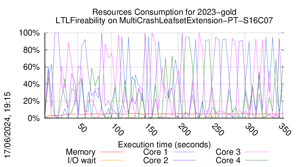The width and height of the screenshot is (299, 167).
Task: Click the x-axis tick label 250
Action: [x=218, y=130]
